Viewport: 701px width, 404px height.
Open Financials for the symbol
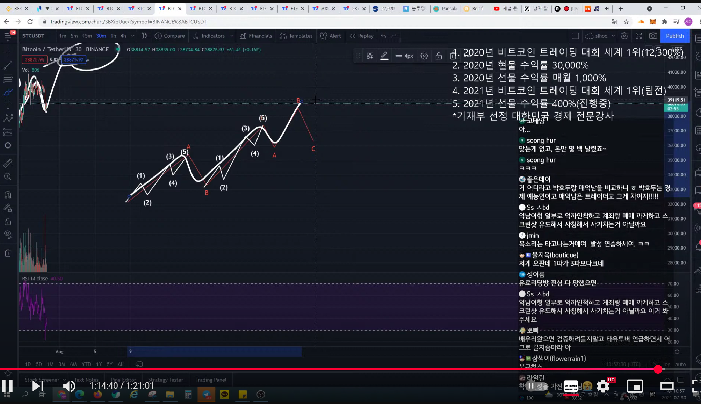click(256, 36)
